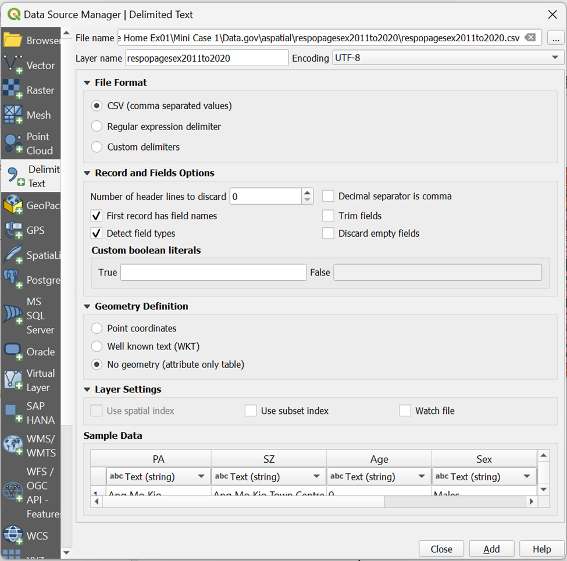Screen dimensions: 567x561
Task: Open the Raster source icon
Action: (13, 90)
